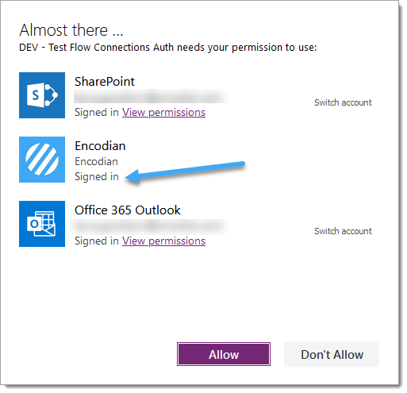The image size is (407, 393).
Task: Click Signed in status under SharePoint
Action: tap(97, 113)
